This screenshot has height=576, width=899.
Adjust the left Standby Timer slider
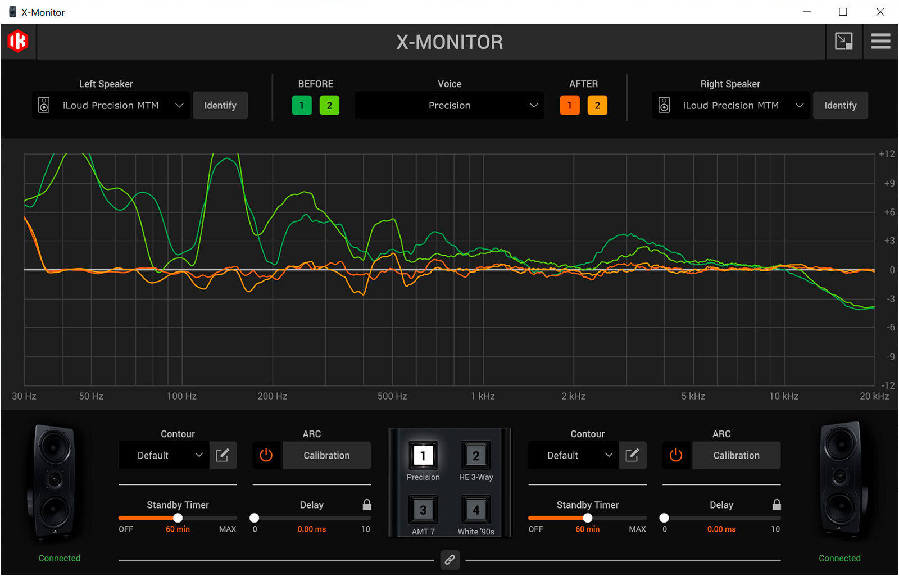[178, 518]
